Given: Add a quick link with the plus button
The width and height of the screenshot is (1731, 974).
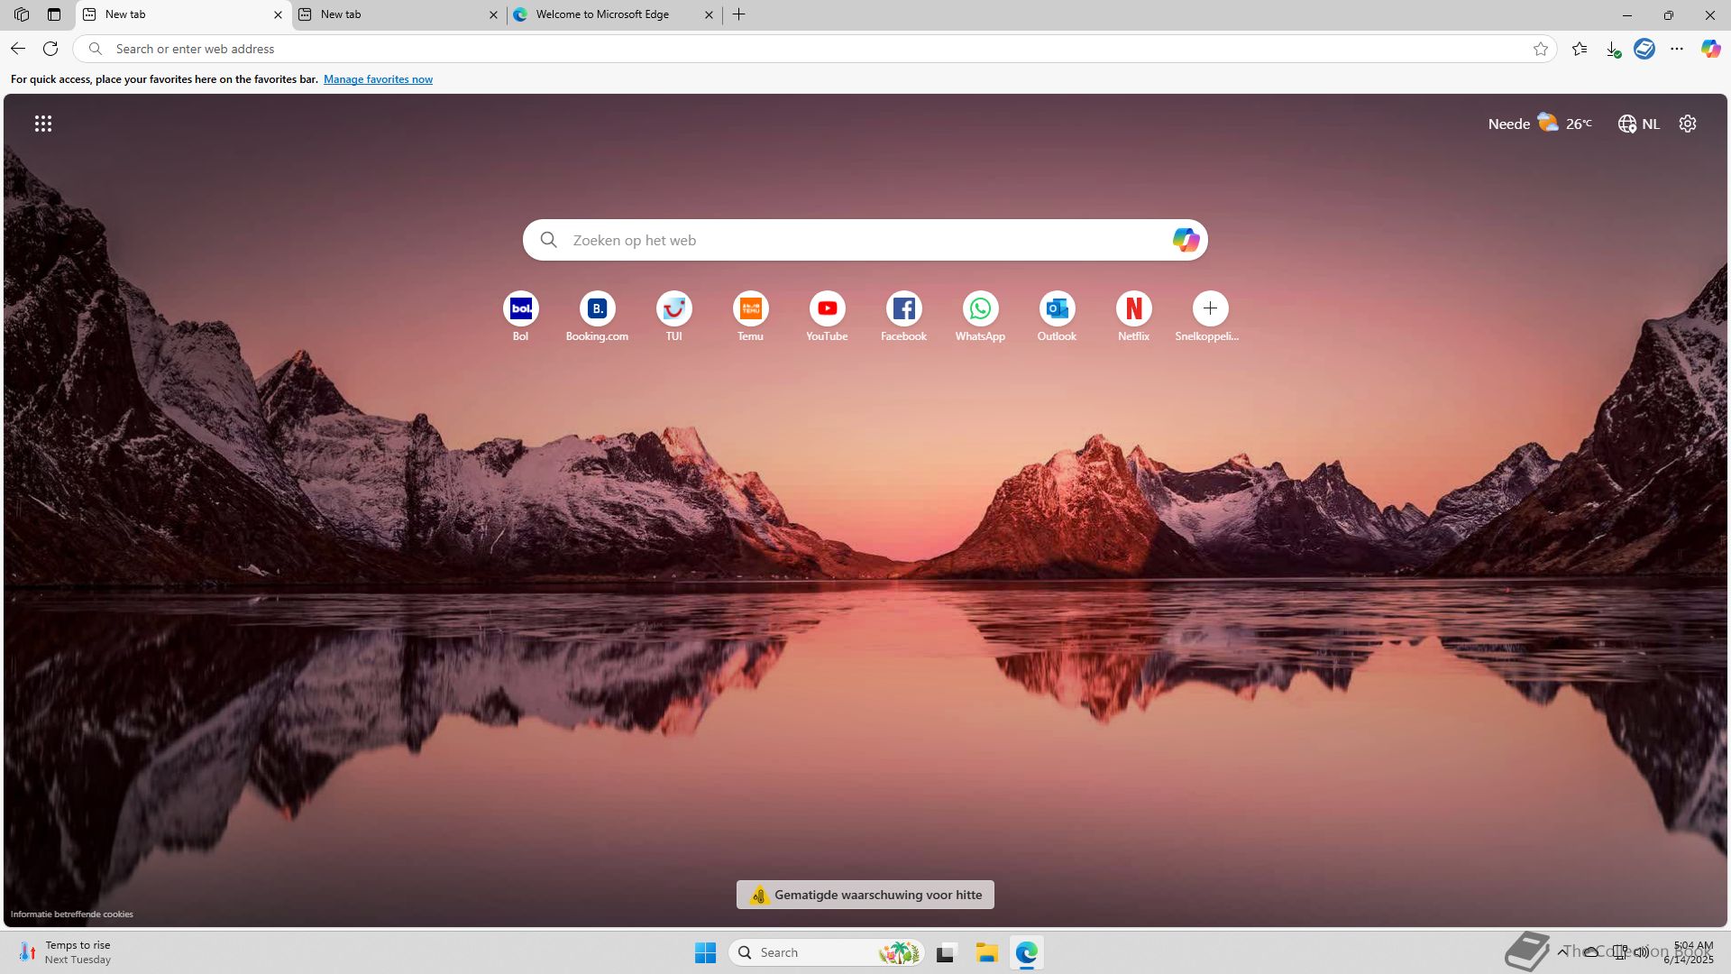Looking at the screenshot, I should 1210,308.
